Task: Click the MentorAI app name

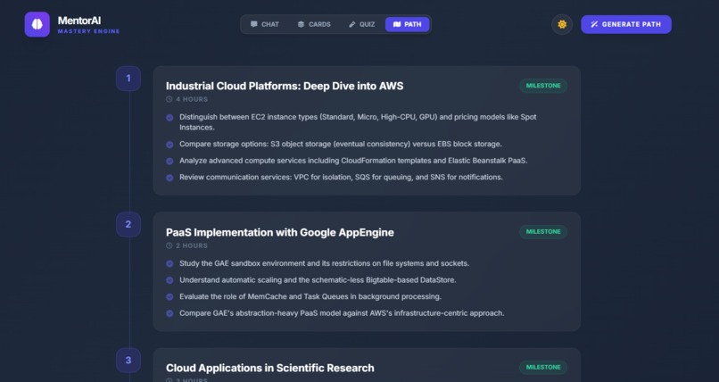Action: click(x=79, y=21)
